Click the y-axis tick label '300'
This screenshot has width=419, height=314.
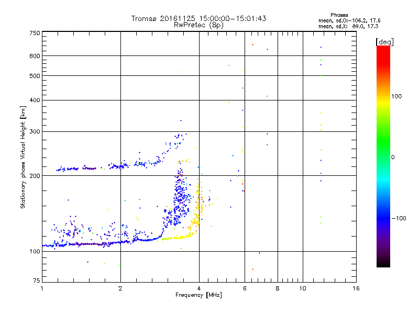(x=35, y=132)
